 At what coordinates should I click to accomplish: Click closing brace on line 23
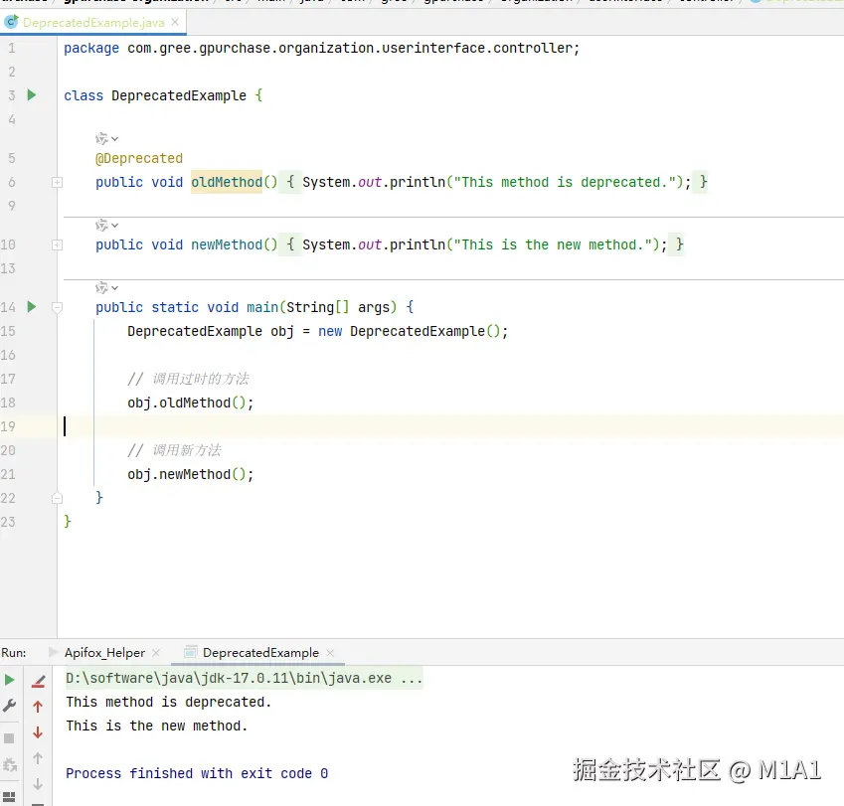click(68, 522)
